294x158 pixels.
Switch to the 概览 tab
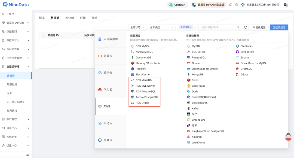pyautogui.click(x=42, y=18)
